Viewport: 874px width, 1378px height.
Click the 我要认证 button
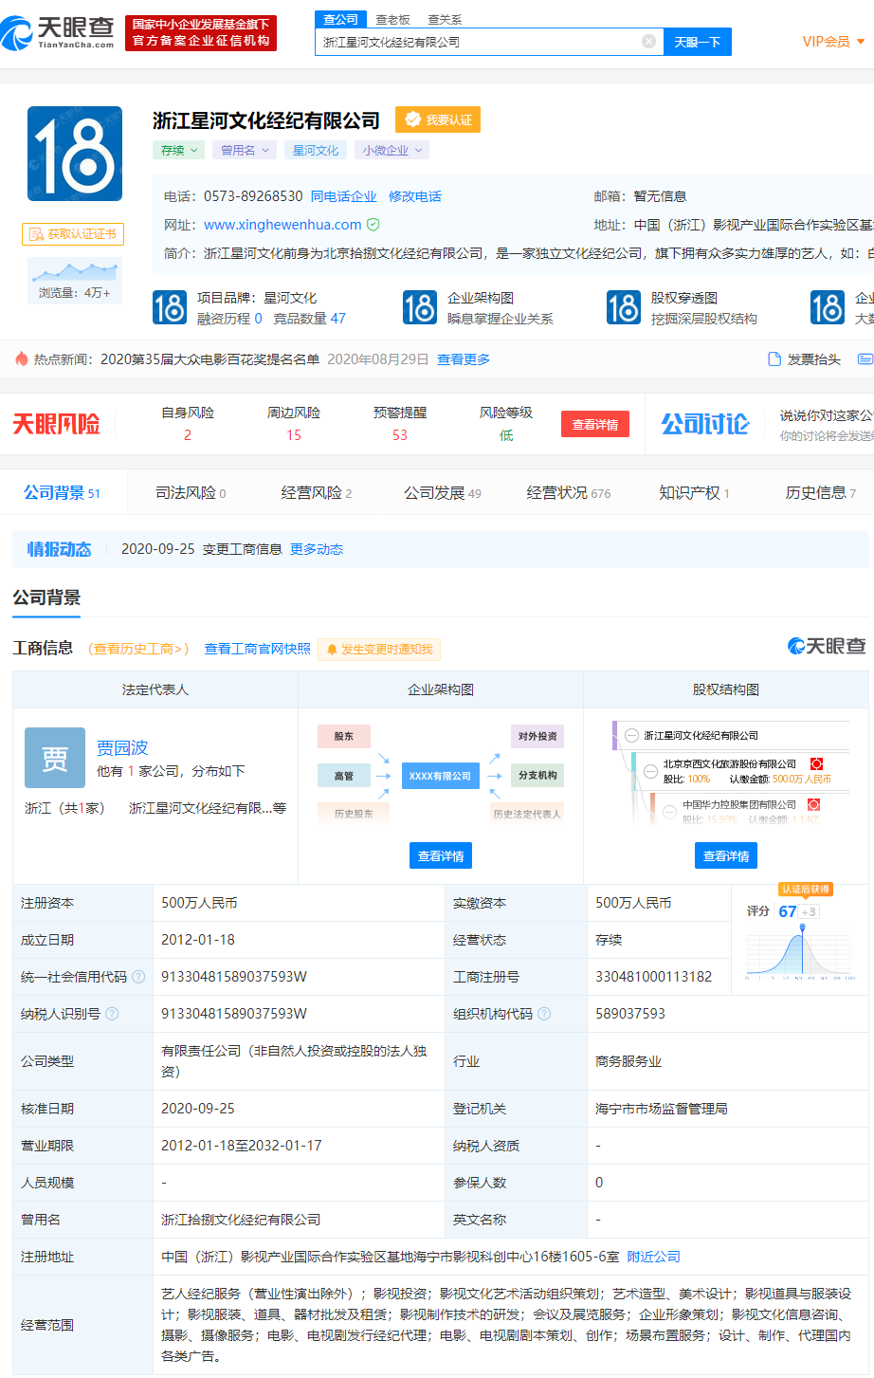click(x=438, y=119)
